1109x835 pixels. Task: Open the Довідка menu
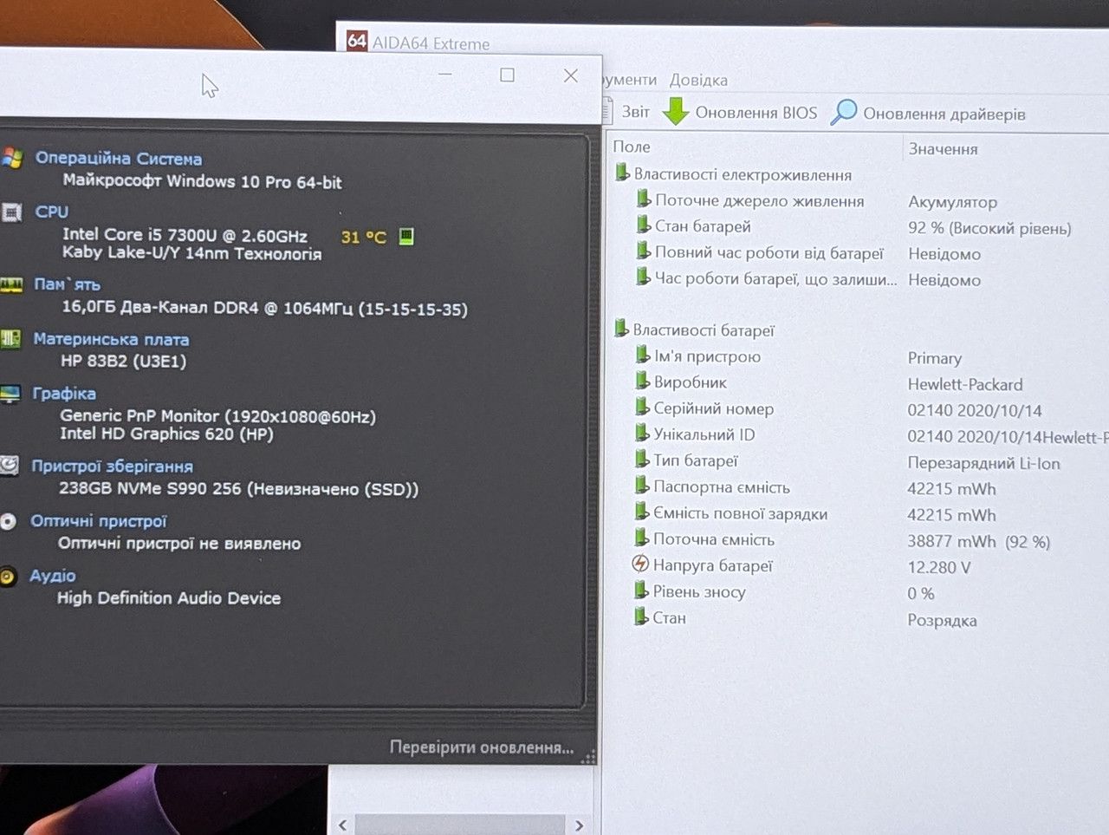698,80
